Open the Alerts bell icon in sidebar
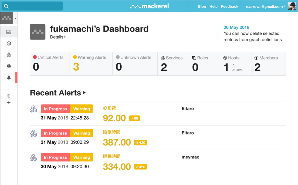The height and width of the screenshot is (185, 298). pyautogui.click(x=9, y=78)
